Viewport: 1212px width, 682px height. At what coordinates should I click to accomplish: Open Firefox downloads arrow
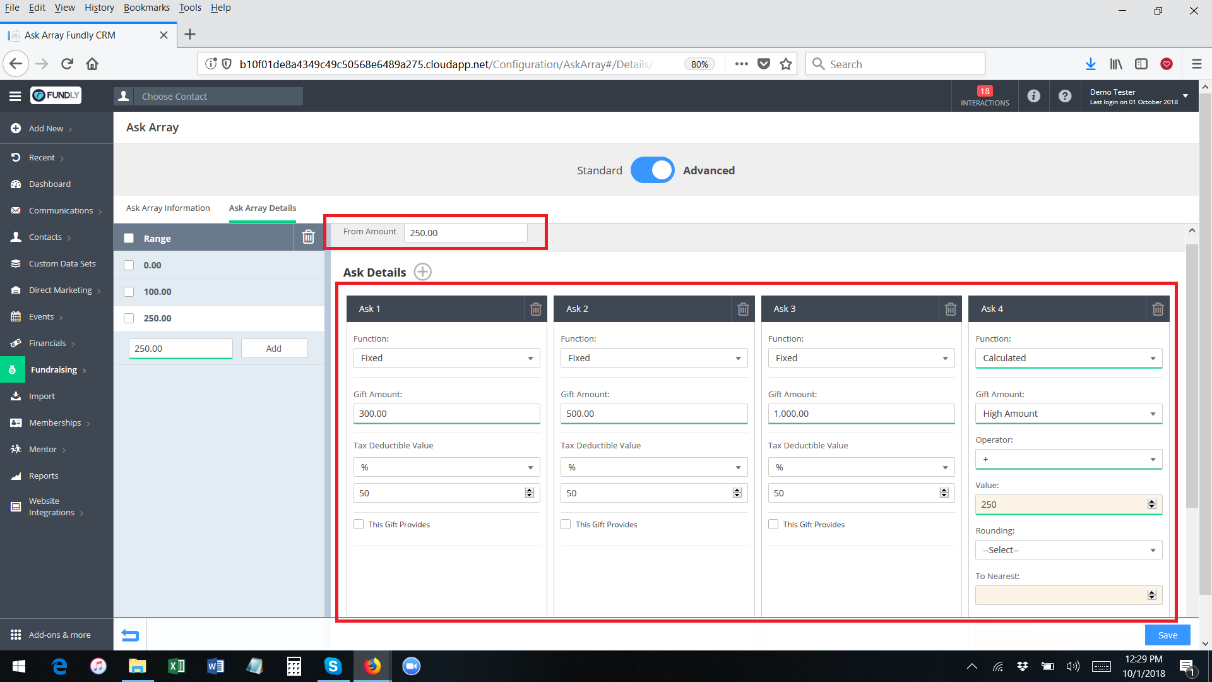(1090, 64)
